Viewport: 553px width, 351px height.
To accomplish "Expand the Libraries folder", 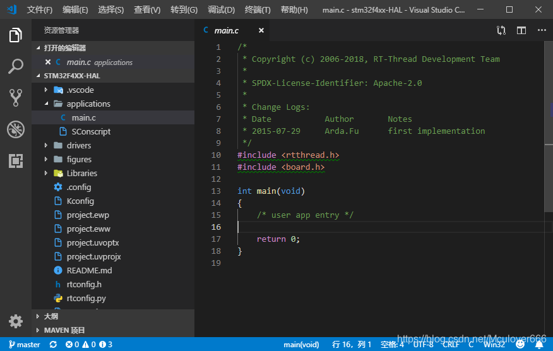I will (x=46, y=173).
